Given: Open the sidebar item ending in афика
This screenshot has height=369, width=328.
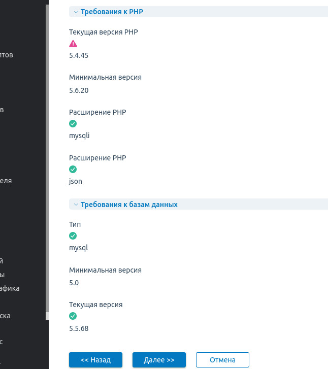Looking at the screenshot, I should click(10, 289).
